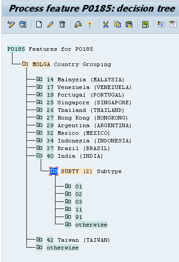
Task: Click the Activate magic wand icon
Action: (x=89, y=24)
